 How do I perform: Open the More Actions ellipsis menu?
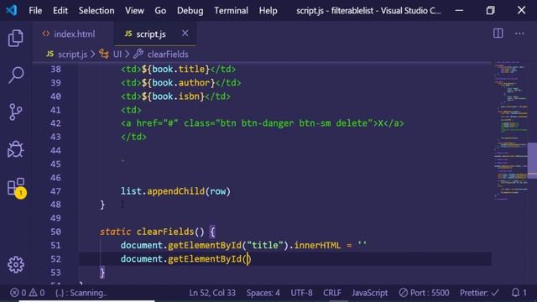pyautogui.click(x=519, y=34)
